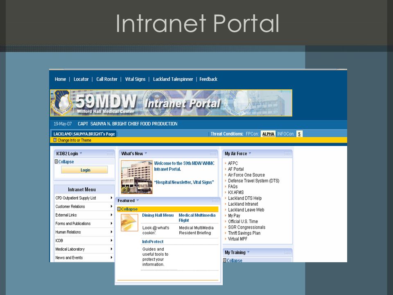Click the ALPHA FPCon threat level
Viewport: 393px width, 295px height.
(x=268, y=134)
